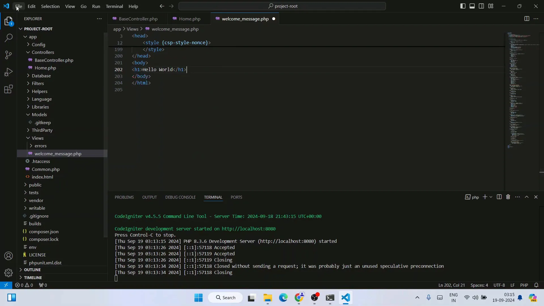Split the terminal pane
The height and width of the screenshot is (306, 544).
point(499,197)
